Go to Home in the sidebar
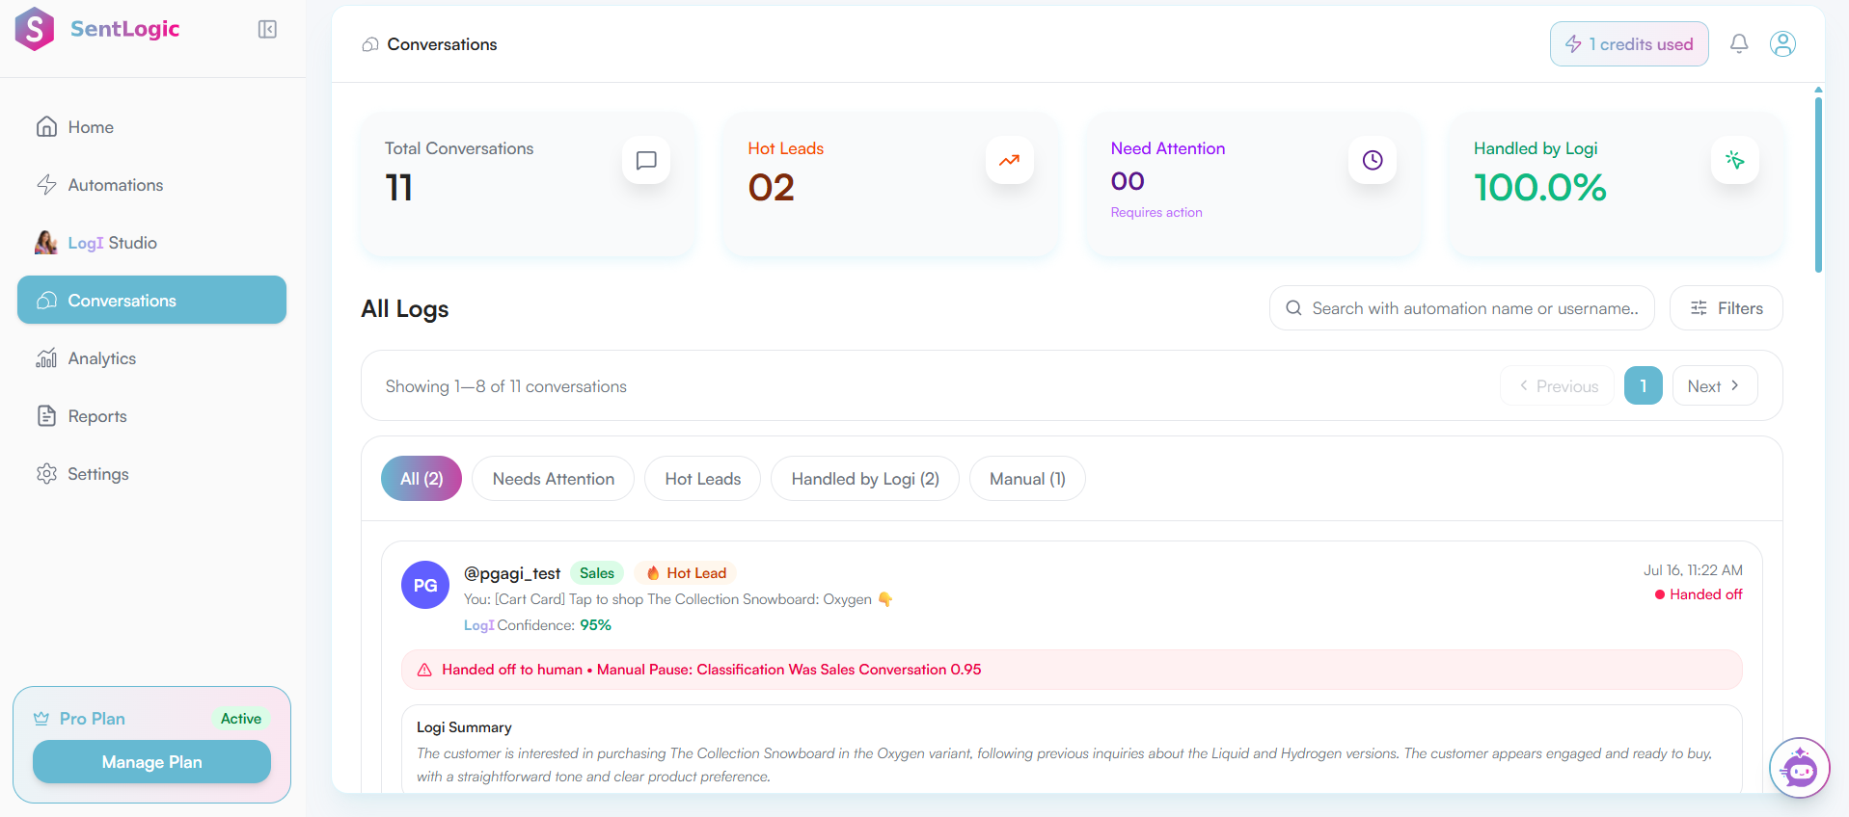 click(x=151, y=127)
